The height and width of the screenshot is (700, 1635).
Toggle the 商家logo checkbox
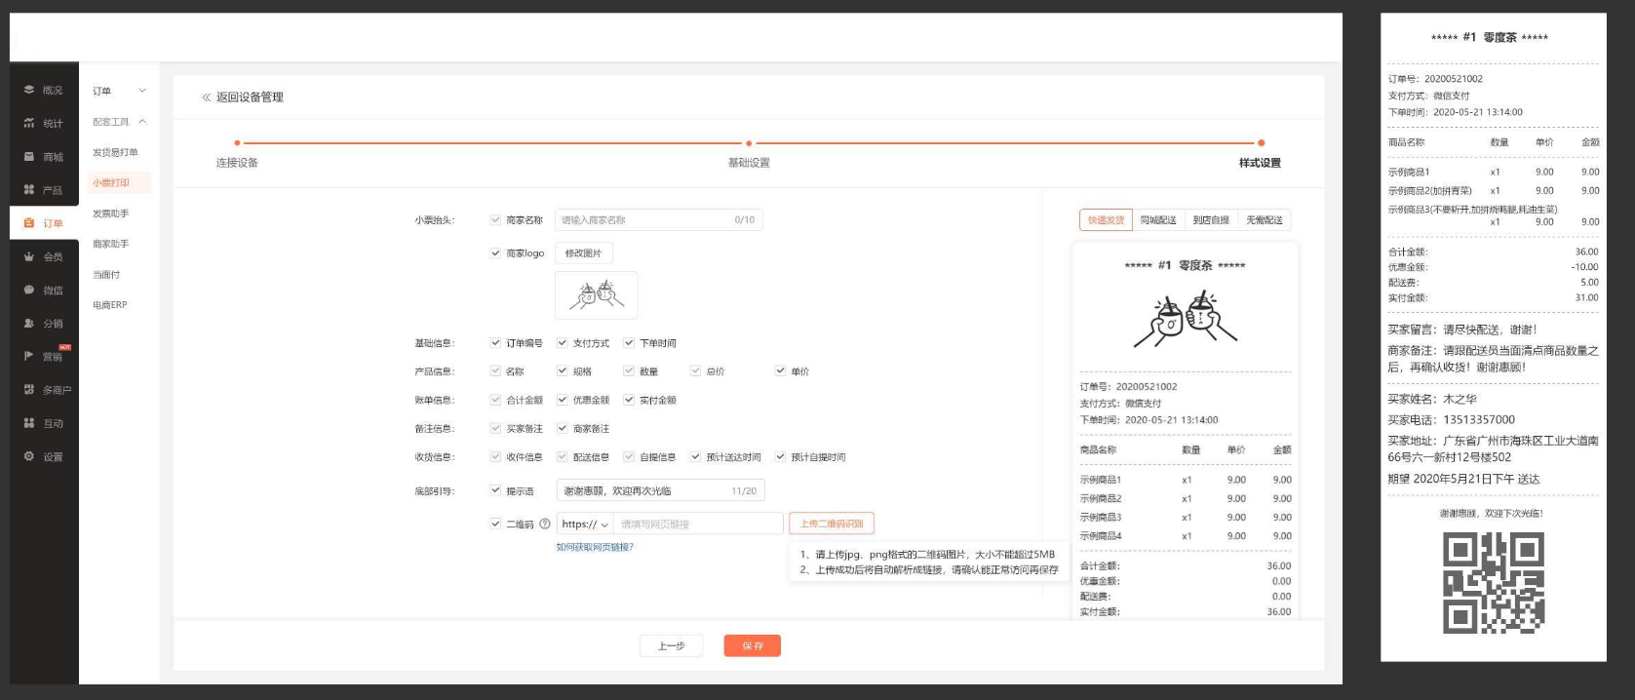tap(495, 253)
